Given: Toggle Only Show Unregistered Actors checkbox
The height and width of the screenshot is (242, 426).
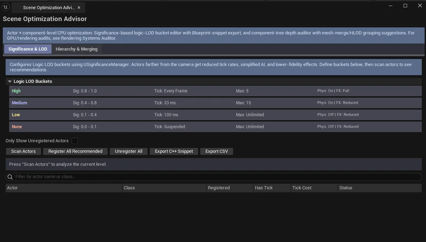Looking at the screenshot, I should click(75, 141).
